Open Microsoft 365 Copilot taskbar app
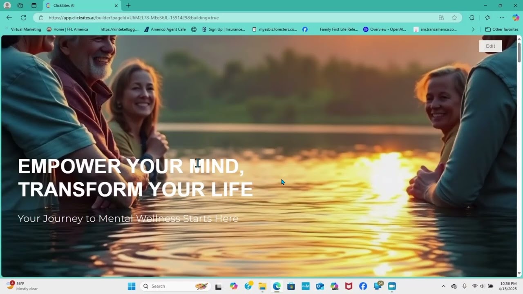 click(x=334, y=286)
